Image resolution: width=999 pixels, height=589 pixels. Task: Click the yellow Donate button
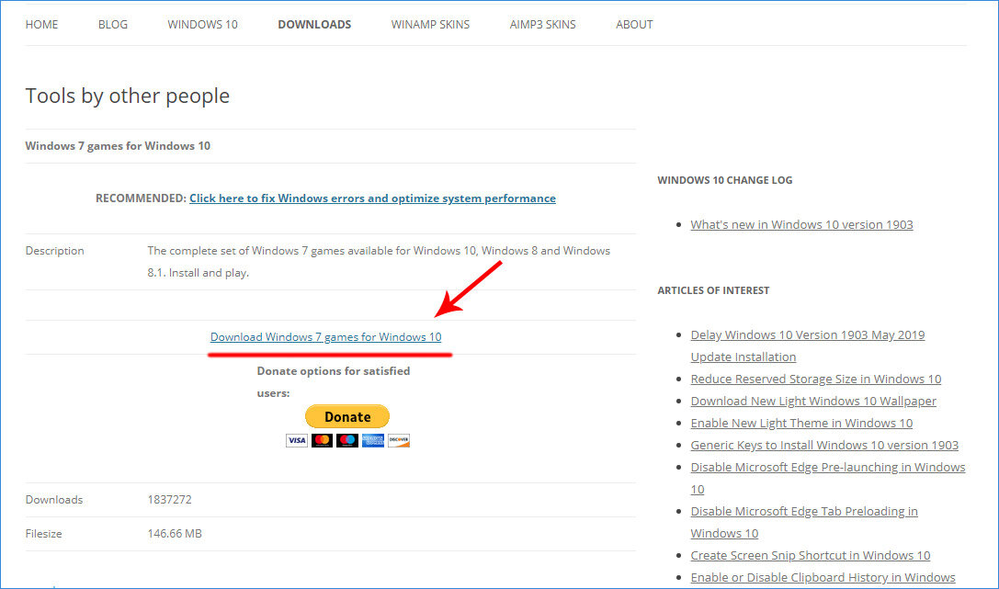pyautogui.click(x=347, y=416)
